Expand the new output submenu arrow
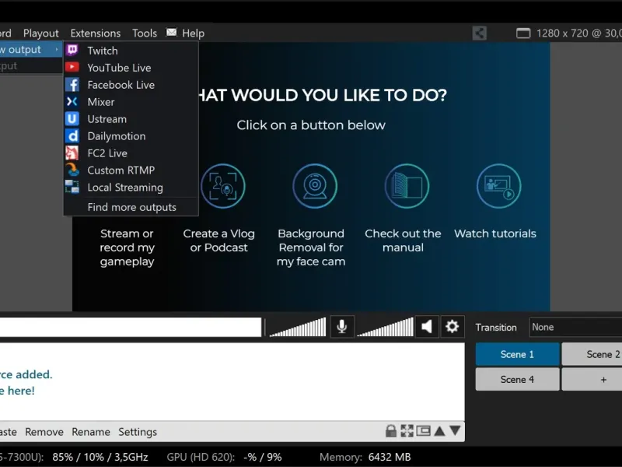The image size is (622, 467). (x=57, y=49)
